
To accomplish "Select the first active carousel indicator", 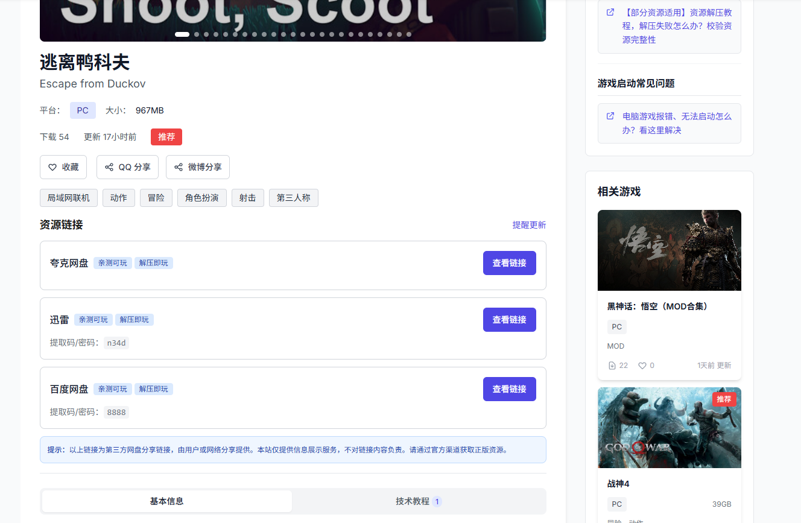I will pos(182,34).
